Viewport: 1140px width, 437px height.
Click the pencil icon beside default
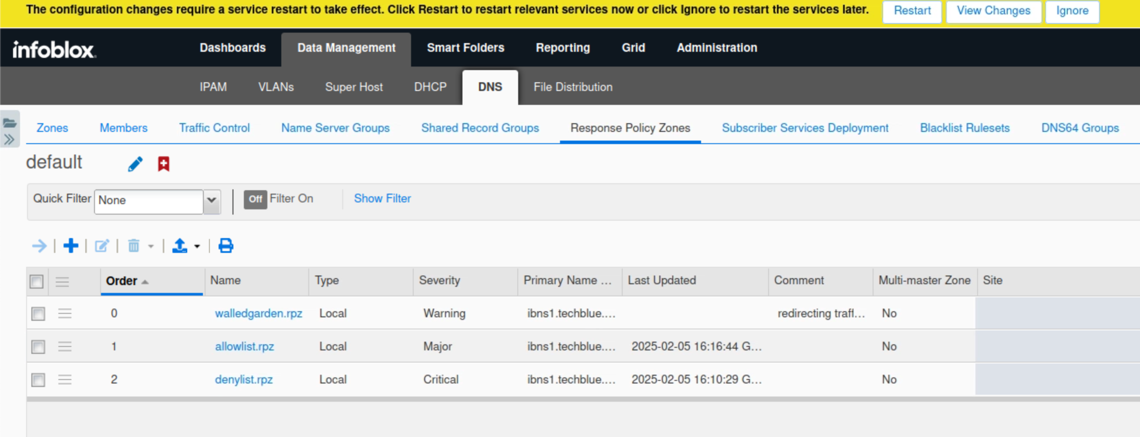pos(135,164)
